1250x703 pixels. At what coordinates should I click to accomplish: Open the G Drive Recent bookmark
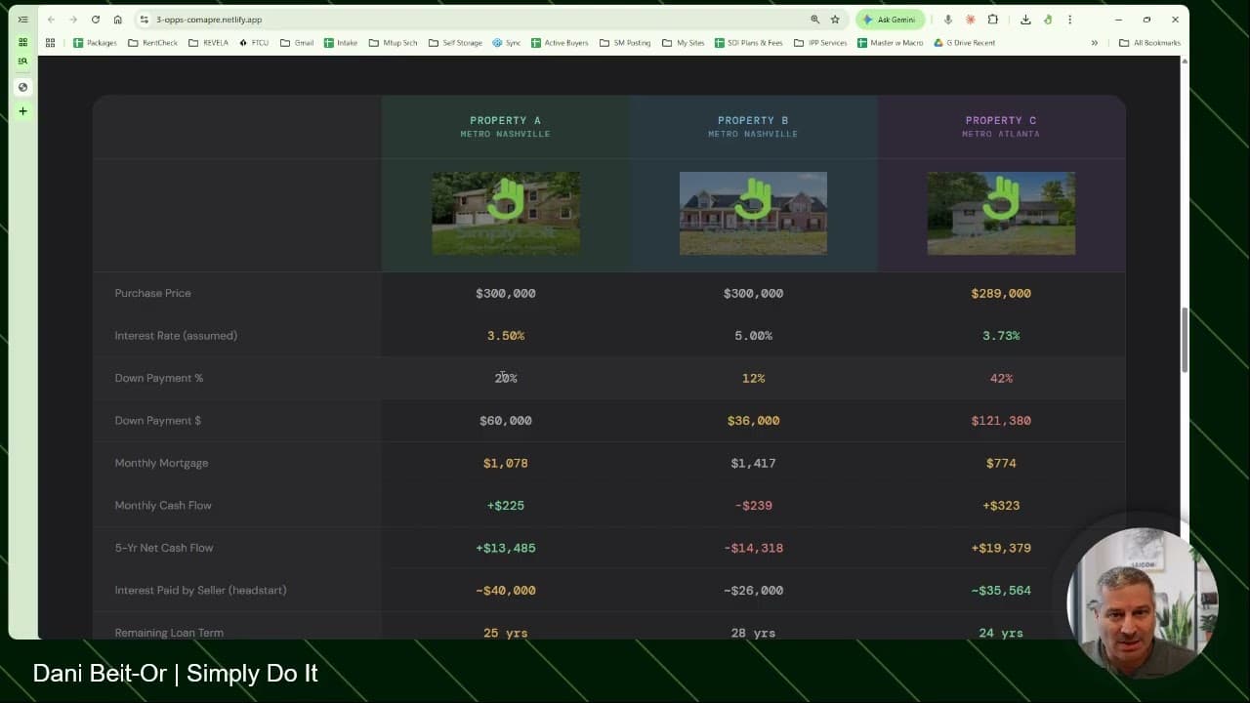point(964,43)
